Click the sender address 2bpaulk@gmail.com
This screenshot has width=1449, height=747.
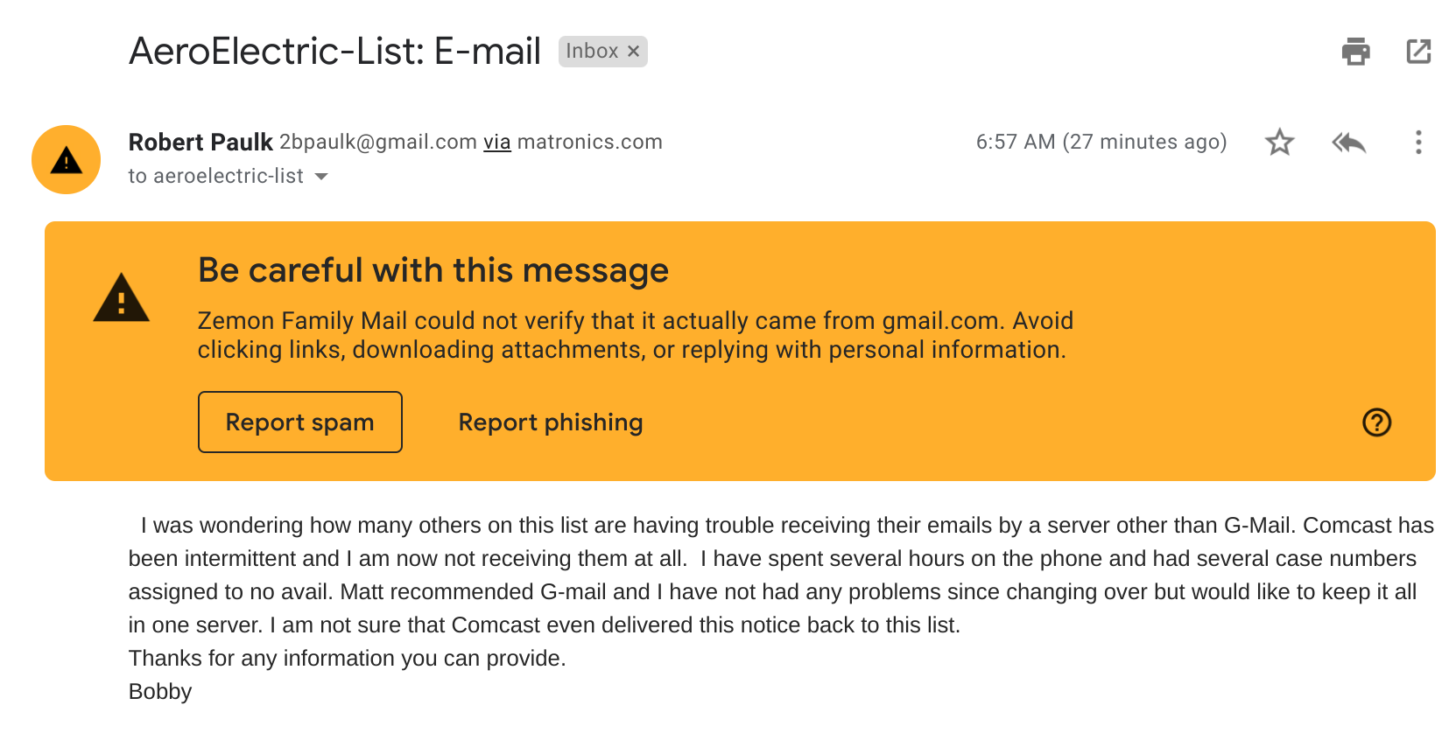tap(377, 142)
